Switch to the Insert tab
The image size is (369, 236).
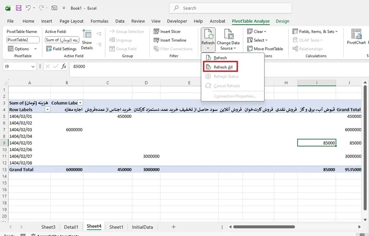(x=47, y=21)
